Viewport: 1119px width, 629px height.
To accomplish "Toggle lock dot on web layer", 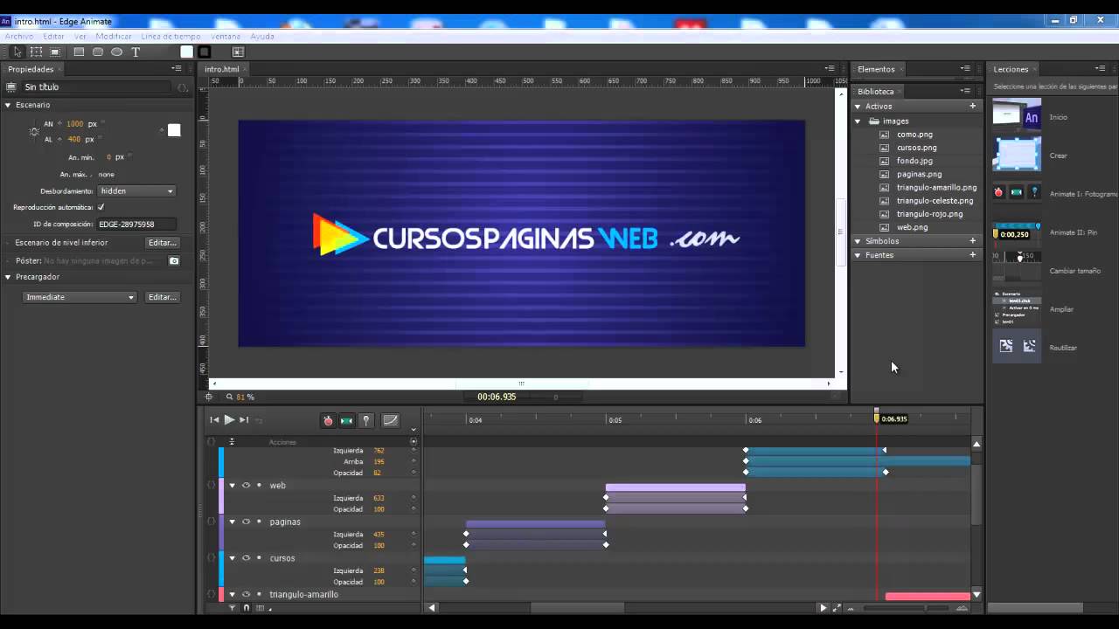I will click(x=259, y=485).
